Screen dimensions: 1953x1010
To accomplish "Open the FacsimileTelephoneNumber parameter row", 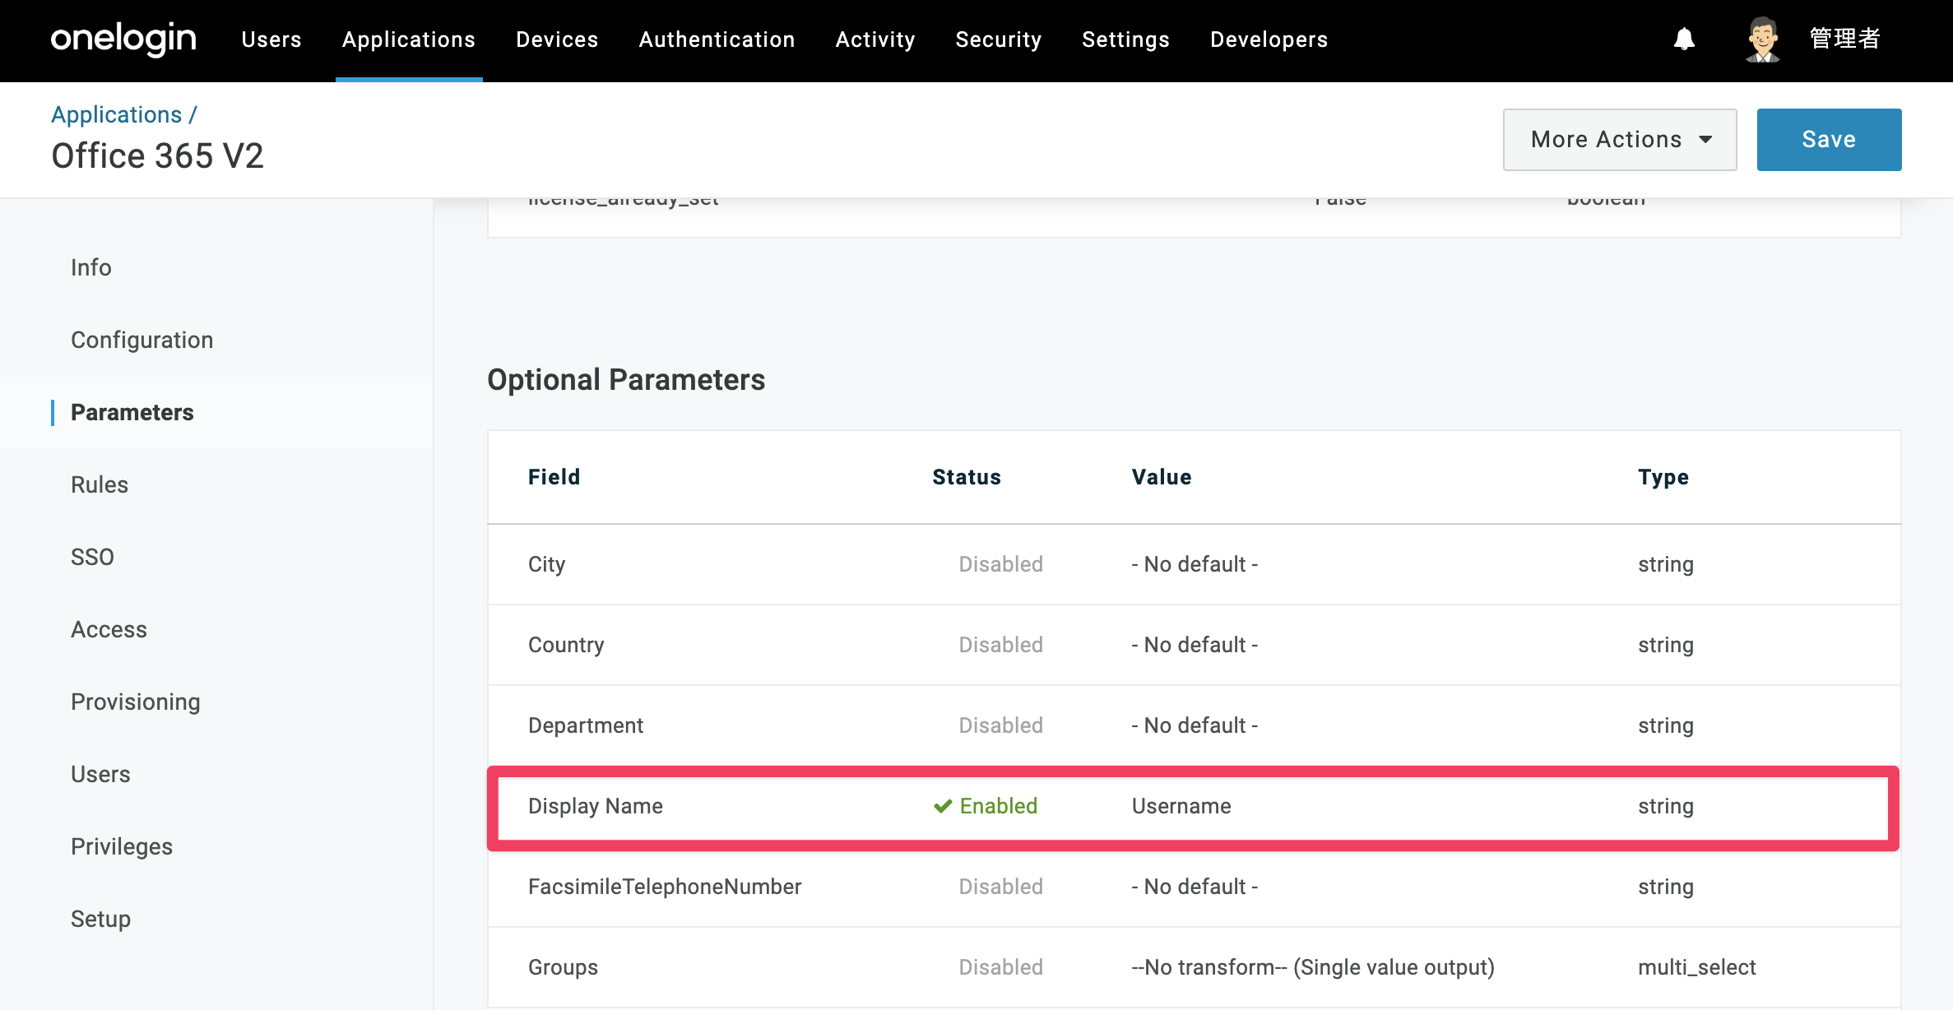I will 1194,887.
